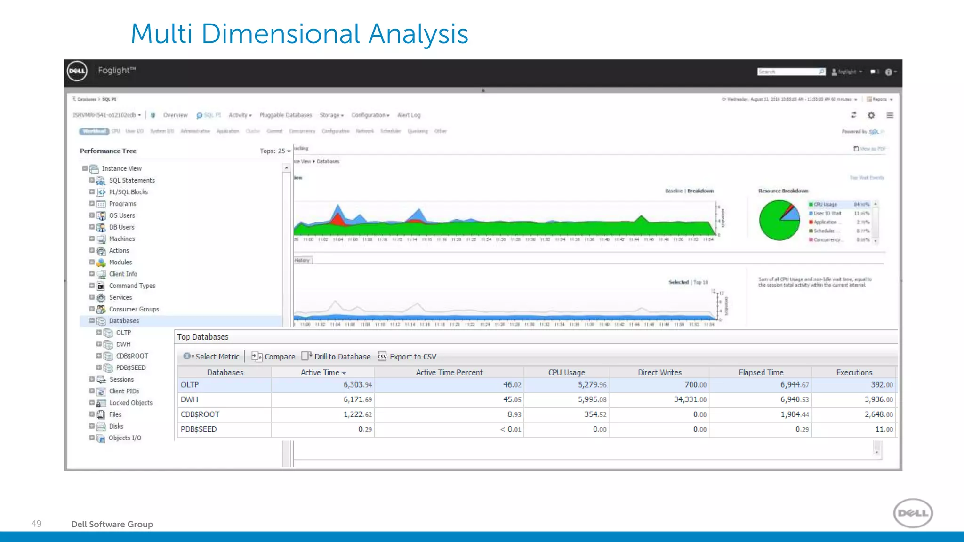The height and width of the screenshot is (542, 964).
Task: Click the Command Types icon
Action: 101,286
